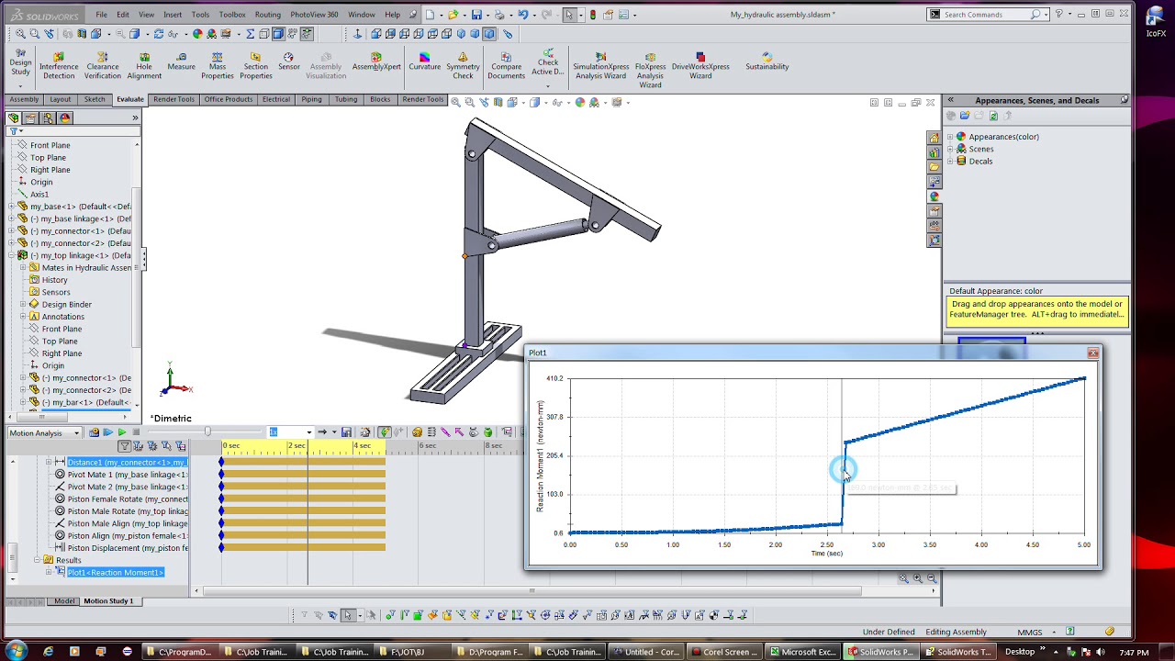The image size is (1175, 661).
Task: Select Motion Study 1 tab
Action: click(108, 601)
